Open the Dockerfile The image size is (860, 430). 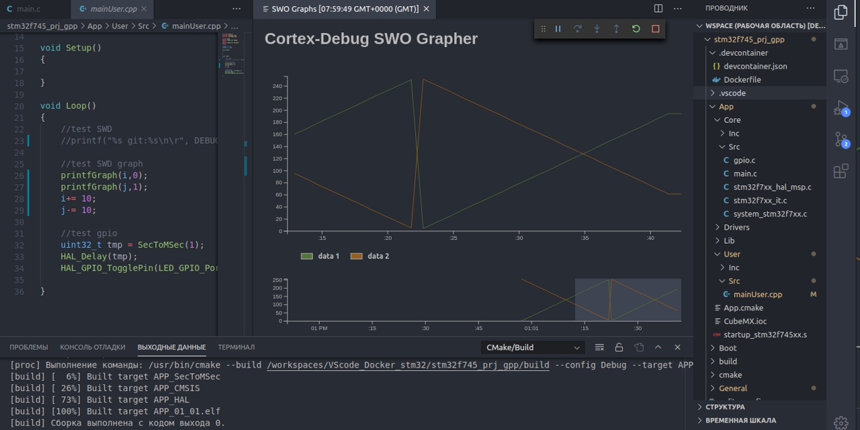click(x=760, y=79)
